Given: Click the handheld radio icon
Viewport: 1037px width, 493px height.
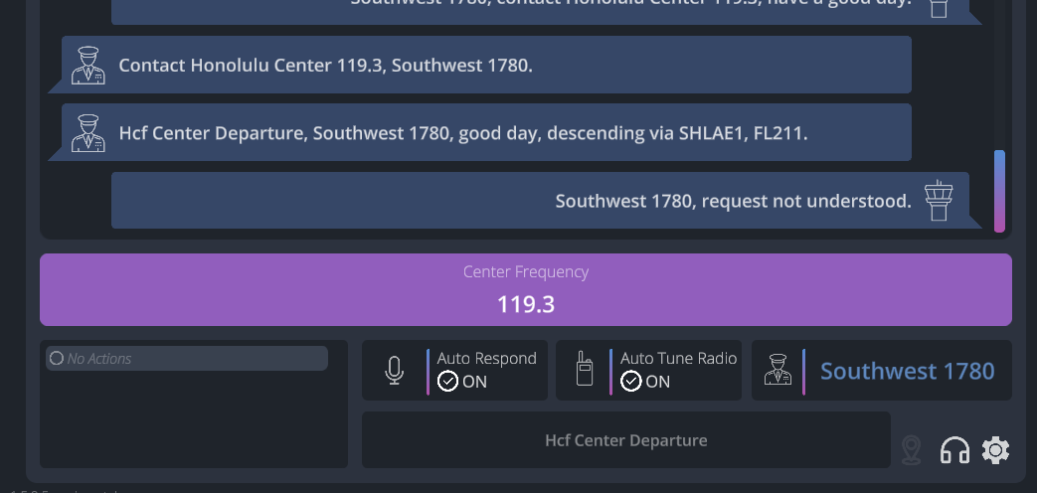Looking at the screenshot, I should click(x=584, y=369).
